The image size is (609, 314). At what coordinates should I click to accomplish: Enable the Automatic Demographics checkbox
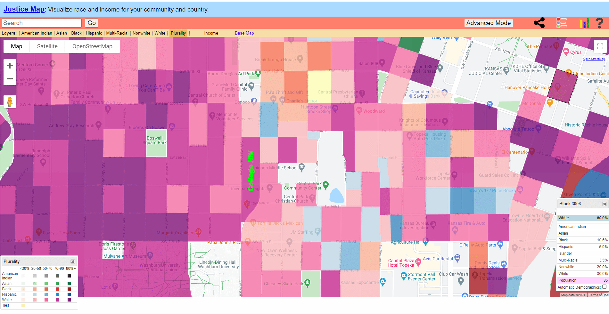pyautogui.click(x=604, y=287)
